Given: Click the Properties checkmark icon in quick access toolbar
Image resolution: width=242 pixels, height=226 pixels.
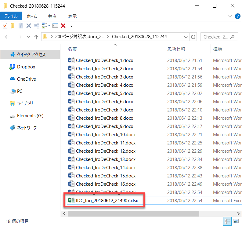Looking at the screenshot, I should [5, 26].
